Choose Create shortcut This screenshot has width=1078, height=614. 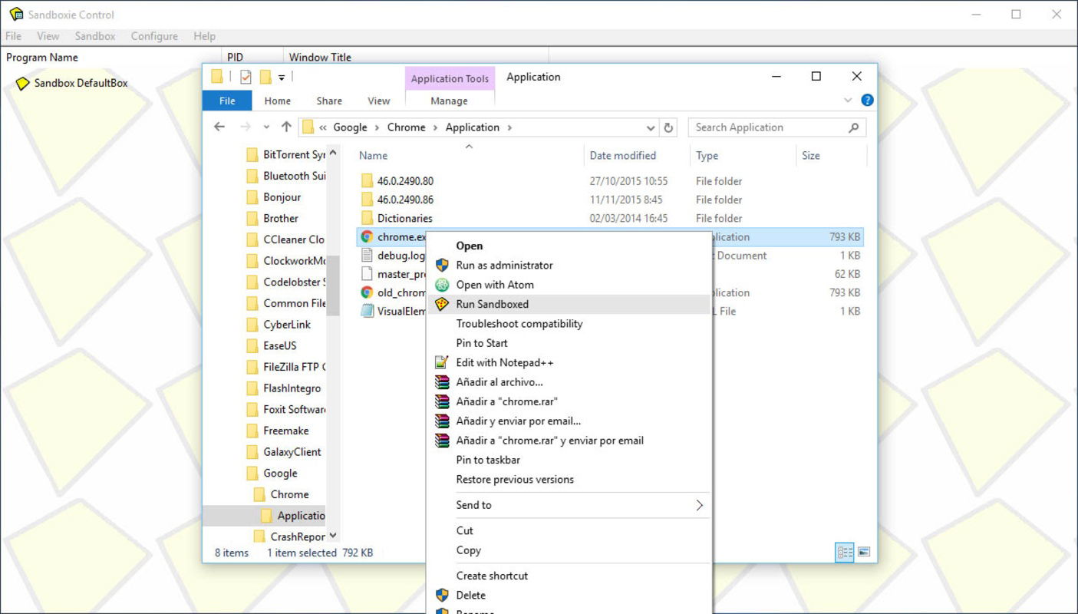[x=569, y=576]
